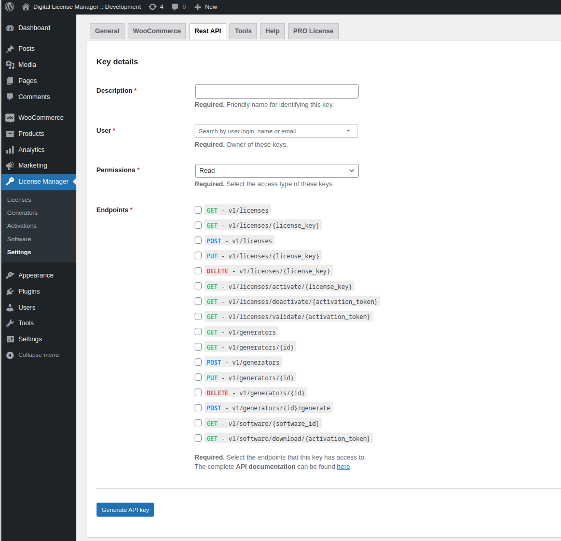
Task: Open the Permissions dropdown
Action: click(277, 171)
